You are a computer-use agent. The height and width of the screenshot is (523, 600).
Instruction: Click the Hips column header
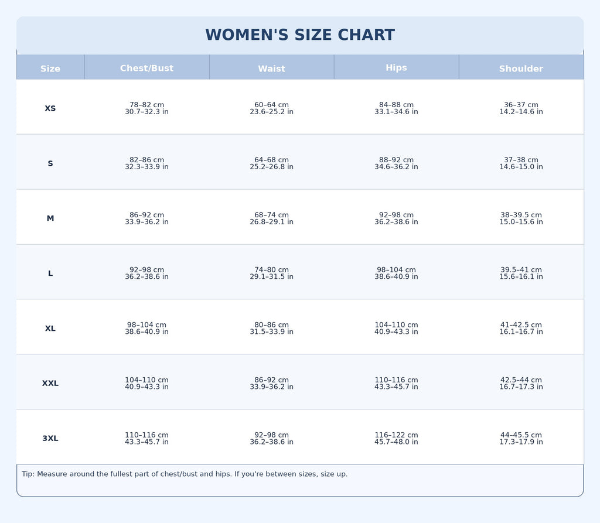tap(396, 68)
